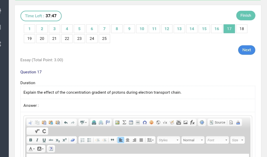The width and height of the screenshot is (267, 157).
Task: Insert a Smiley from the toolbar
Action: (151, 122)
